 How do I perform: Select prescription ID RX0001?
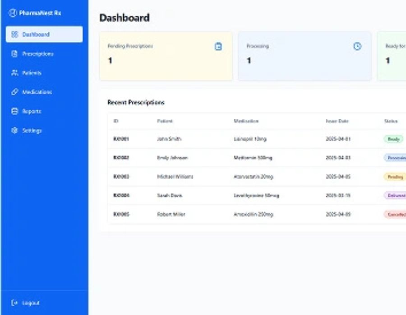coord(121,139)
